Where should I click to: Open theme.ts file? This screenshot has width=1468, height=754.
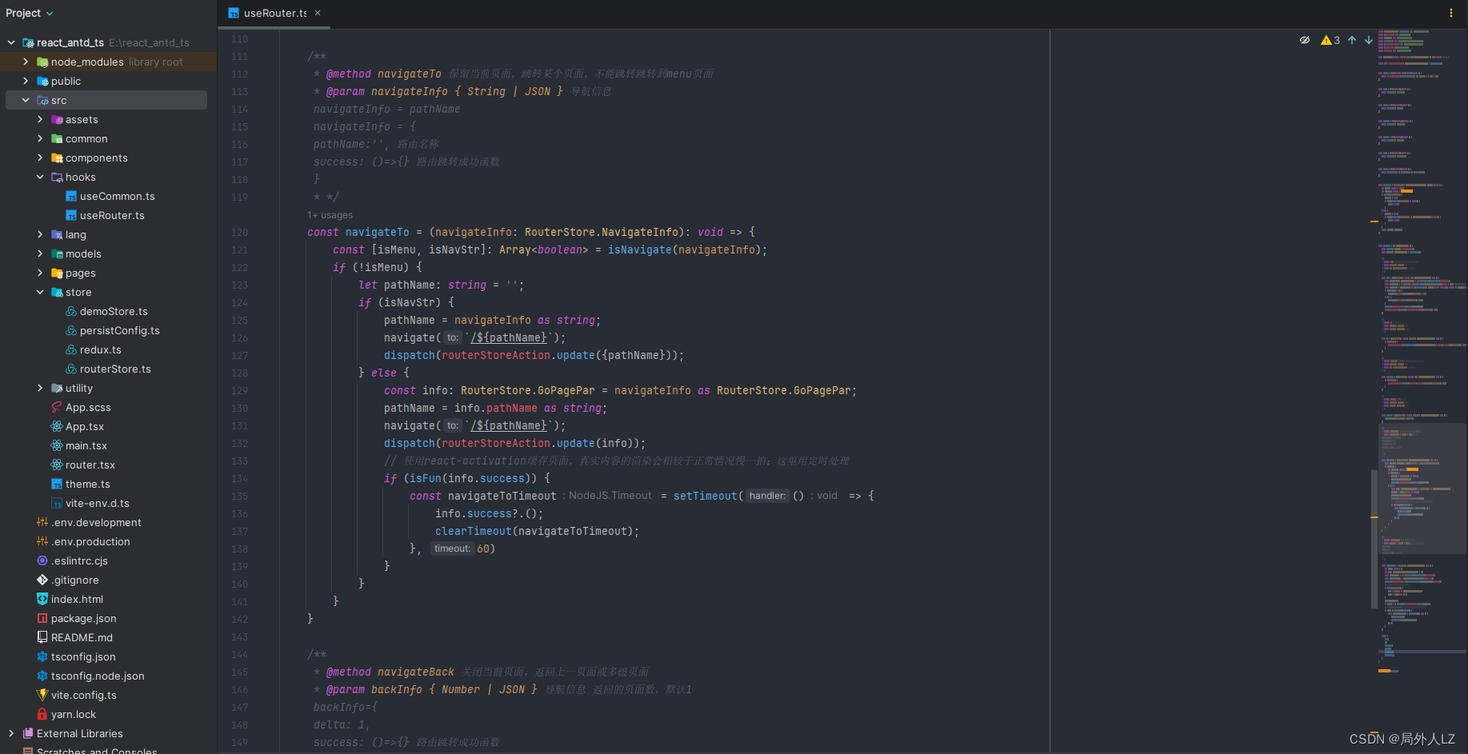88,484
